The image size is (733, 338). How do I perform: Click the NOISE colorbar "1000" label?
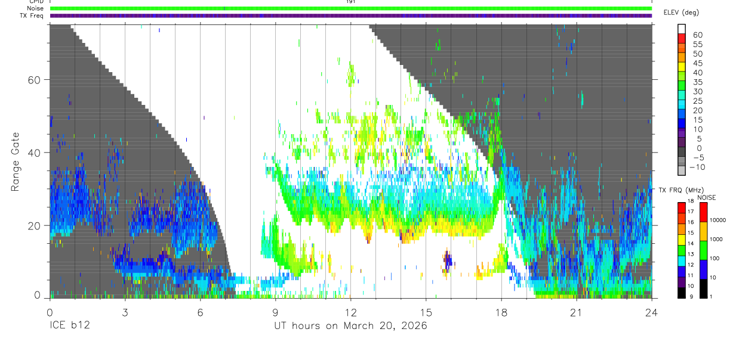click(x=716, y=239)
